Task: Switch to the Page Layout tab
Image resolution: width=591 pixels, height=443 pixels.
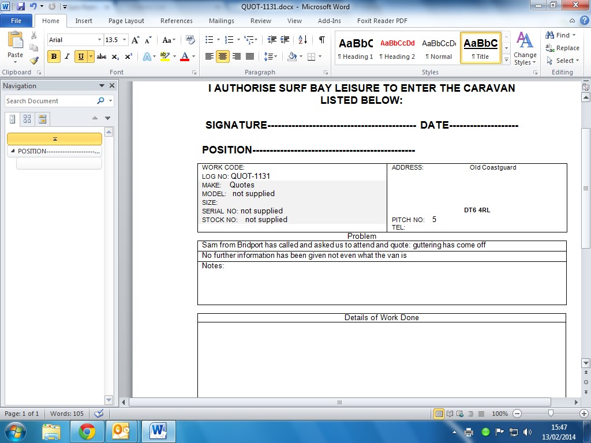Action: 126,21
